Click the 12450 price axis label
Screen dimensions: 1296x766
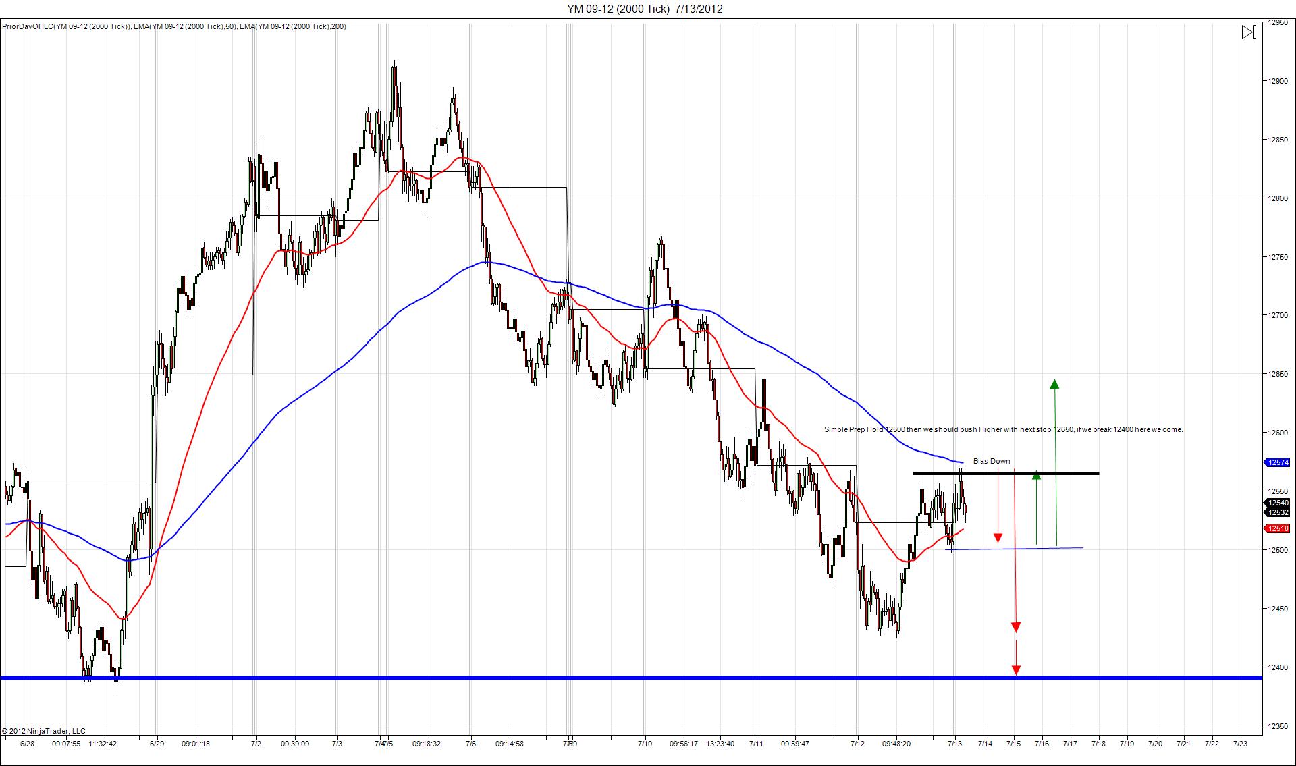point(1278,609)
